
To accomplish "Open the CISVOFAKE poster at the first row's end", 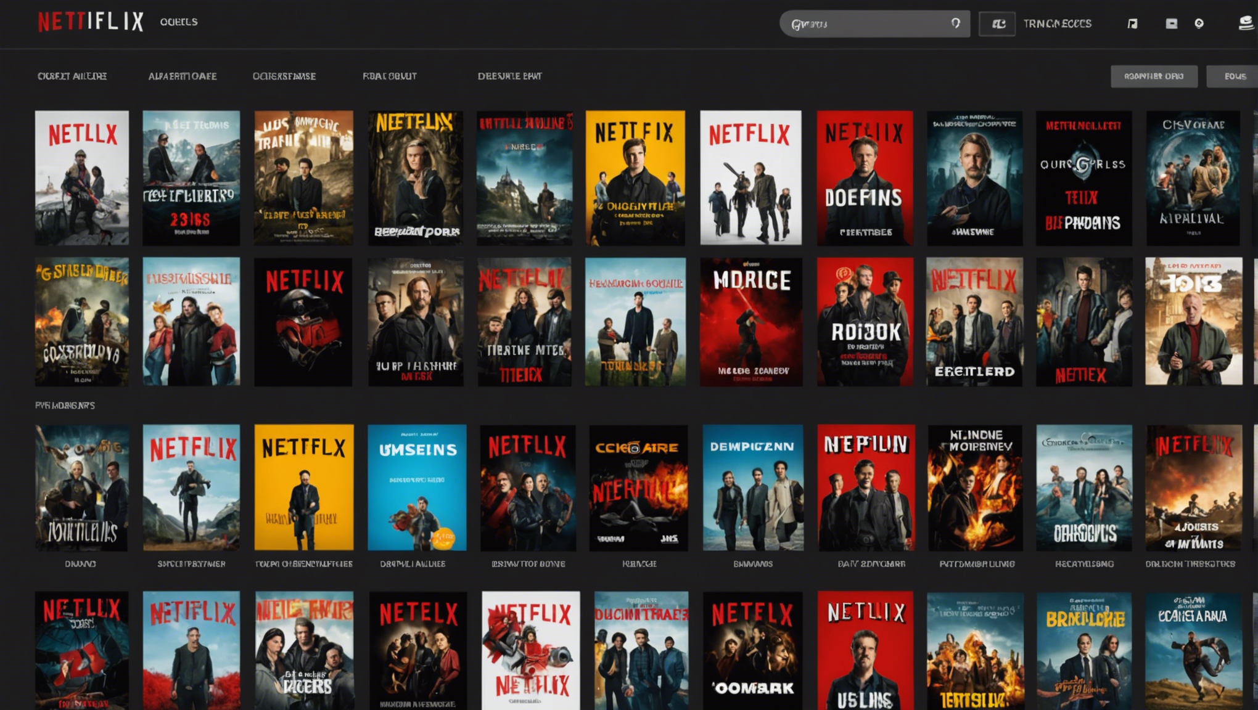I will click(x=1193, y=177).
